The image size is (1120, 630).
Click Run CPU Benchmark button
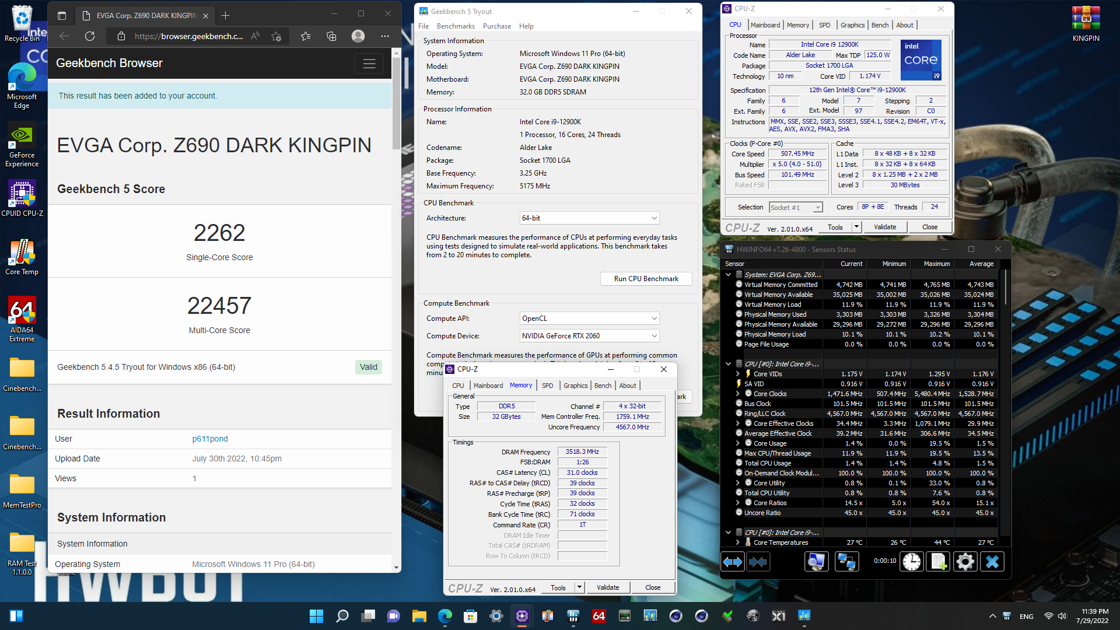click(x=646, y=279)
